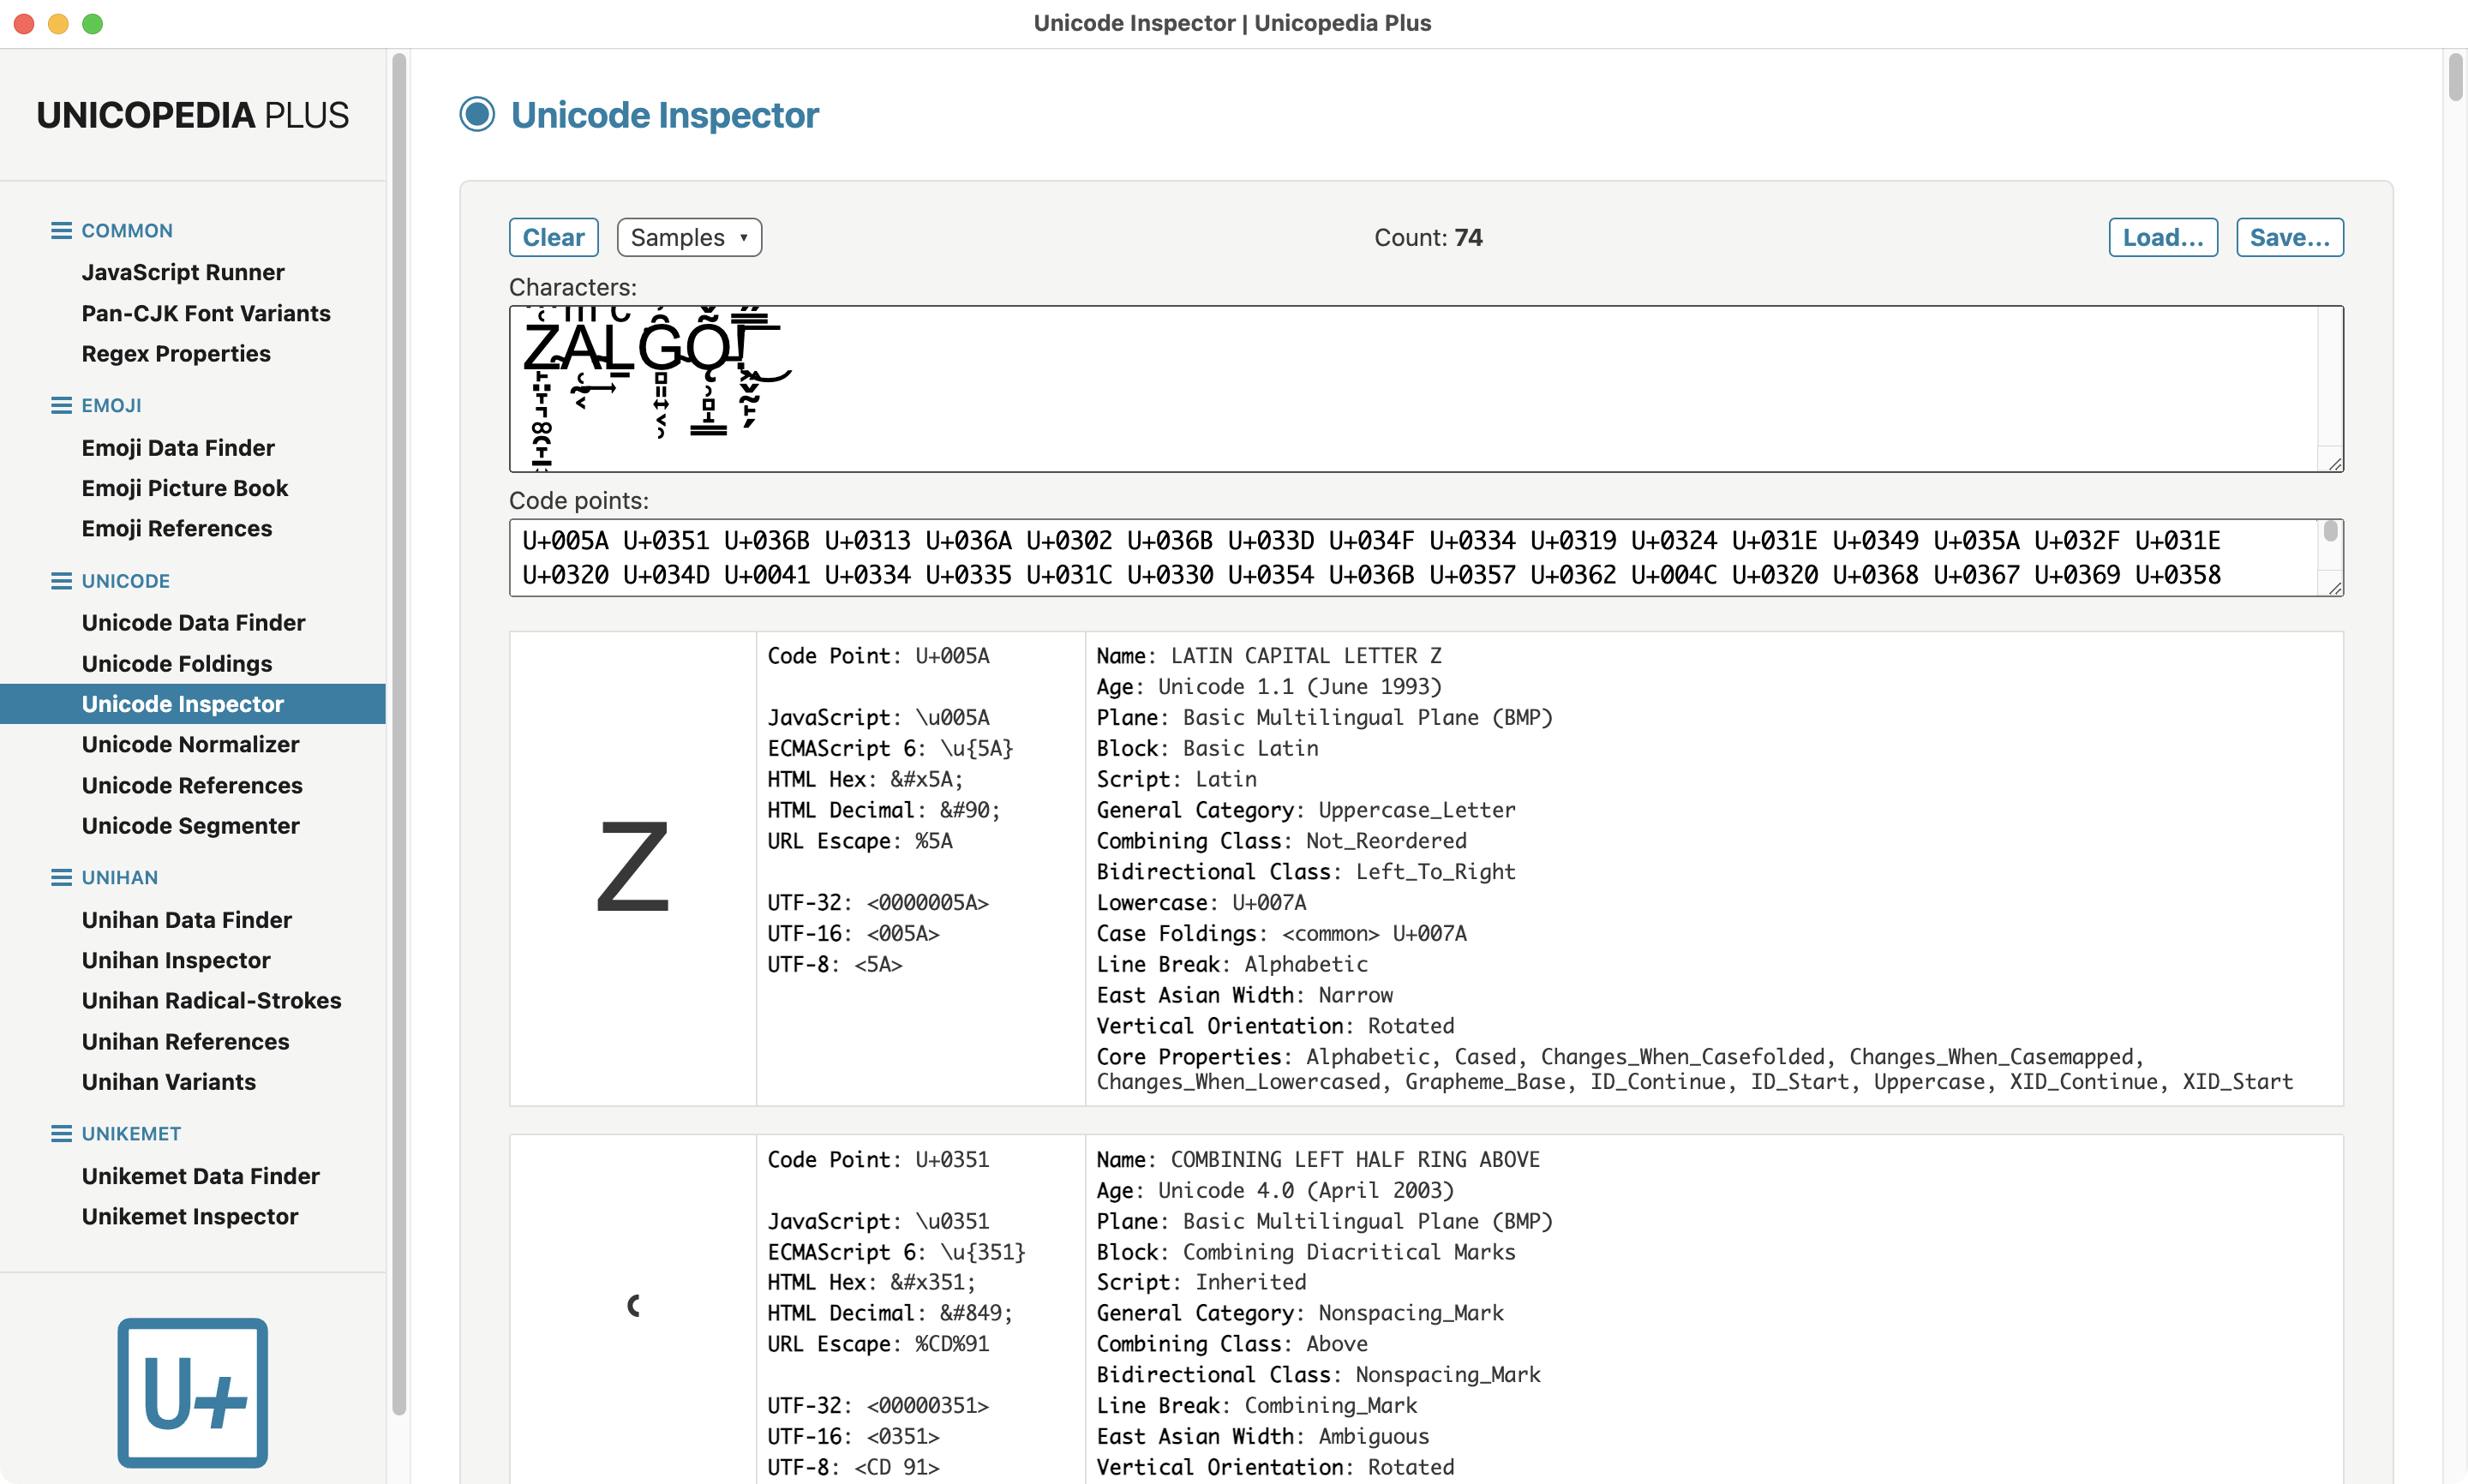
Task: Click the Load... button
Action: point(2163,238)
